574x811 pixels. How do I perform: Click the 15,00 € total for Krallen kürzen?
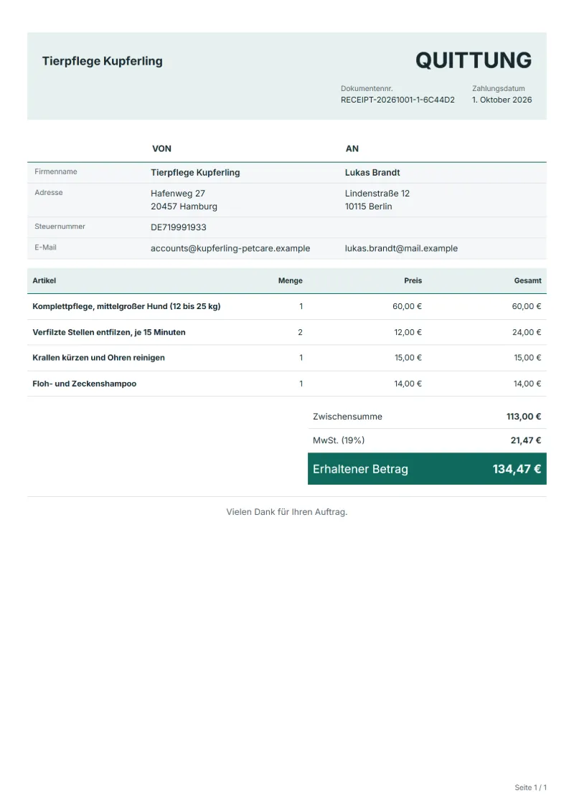point(527,358)
